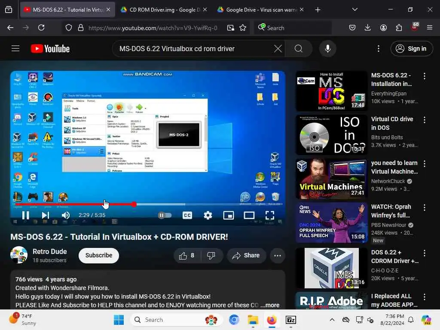Open MS-DOS 6.22 Installation video thumbnail

pos(331,91)
